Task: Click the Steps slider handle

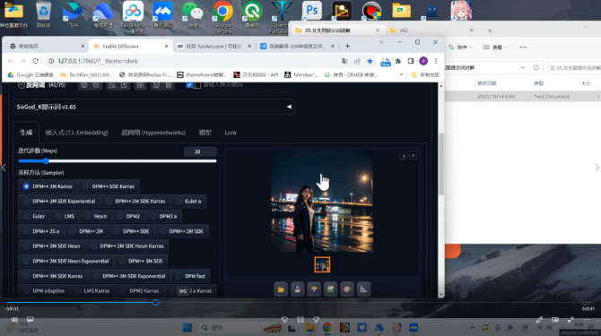Action: click(x=46, y=161)
